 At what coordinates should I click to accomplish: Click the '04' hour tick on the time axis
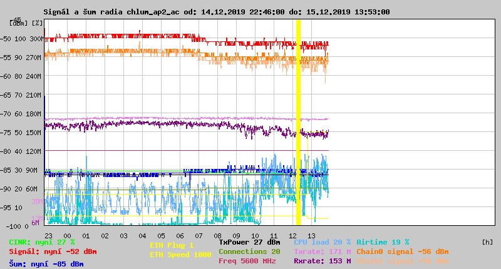click(143, 236)
